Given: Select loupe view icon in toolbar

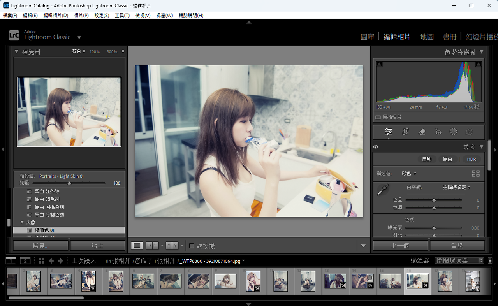Looking at the screenshot, I should (x=137, y=246).
